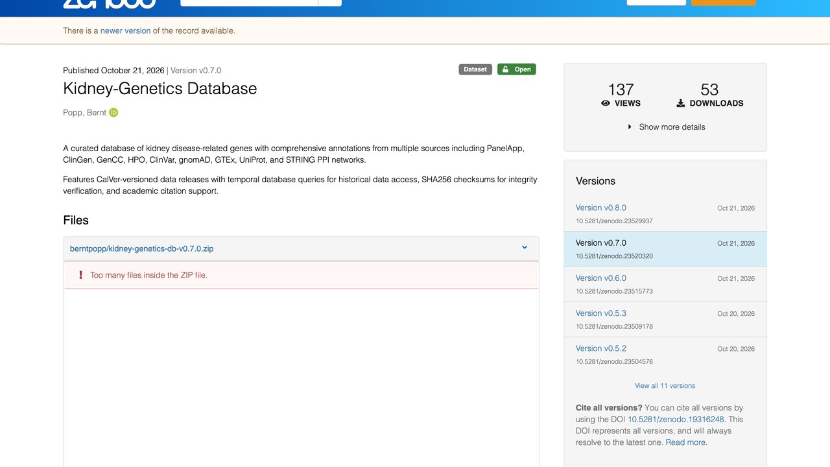Viewport: 830px width, 467px height.
Task: Click the 137 views count
Action: [x=621, y=89]
